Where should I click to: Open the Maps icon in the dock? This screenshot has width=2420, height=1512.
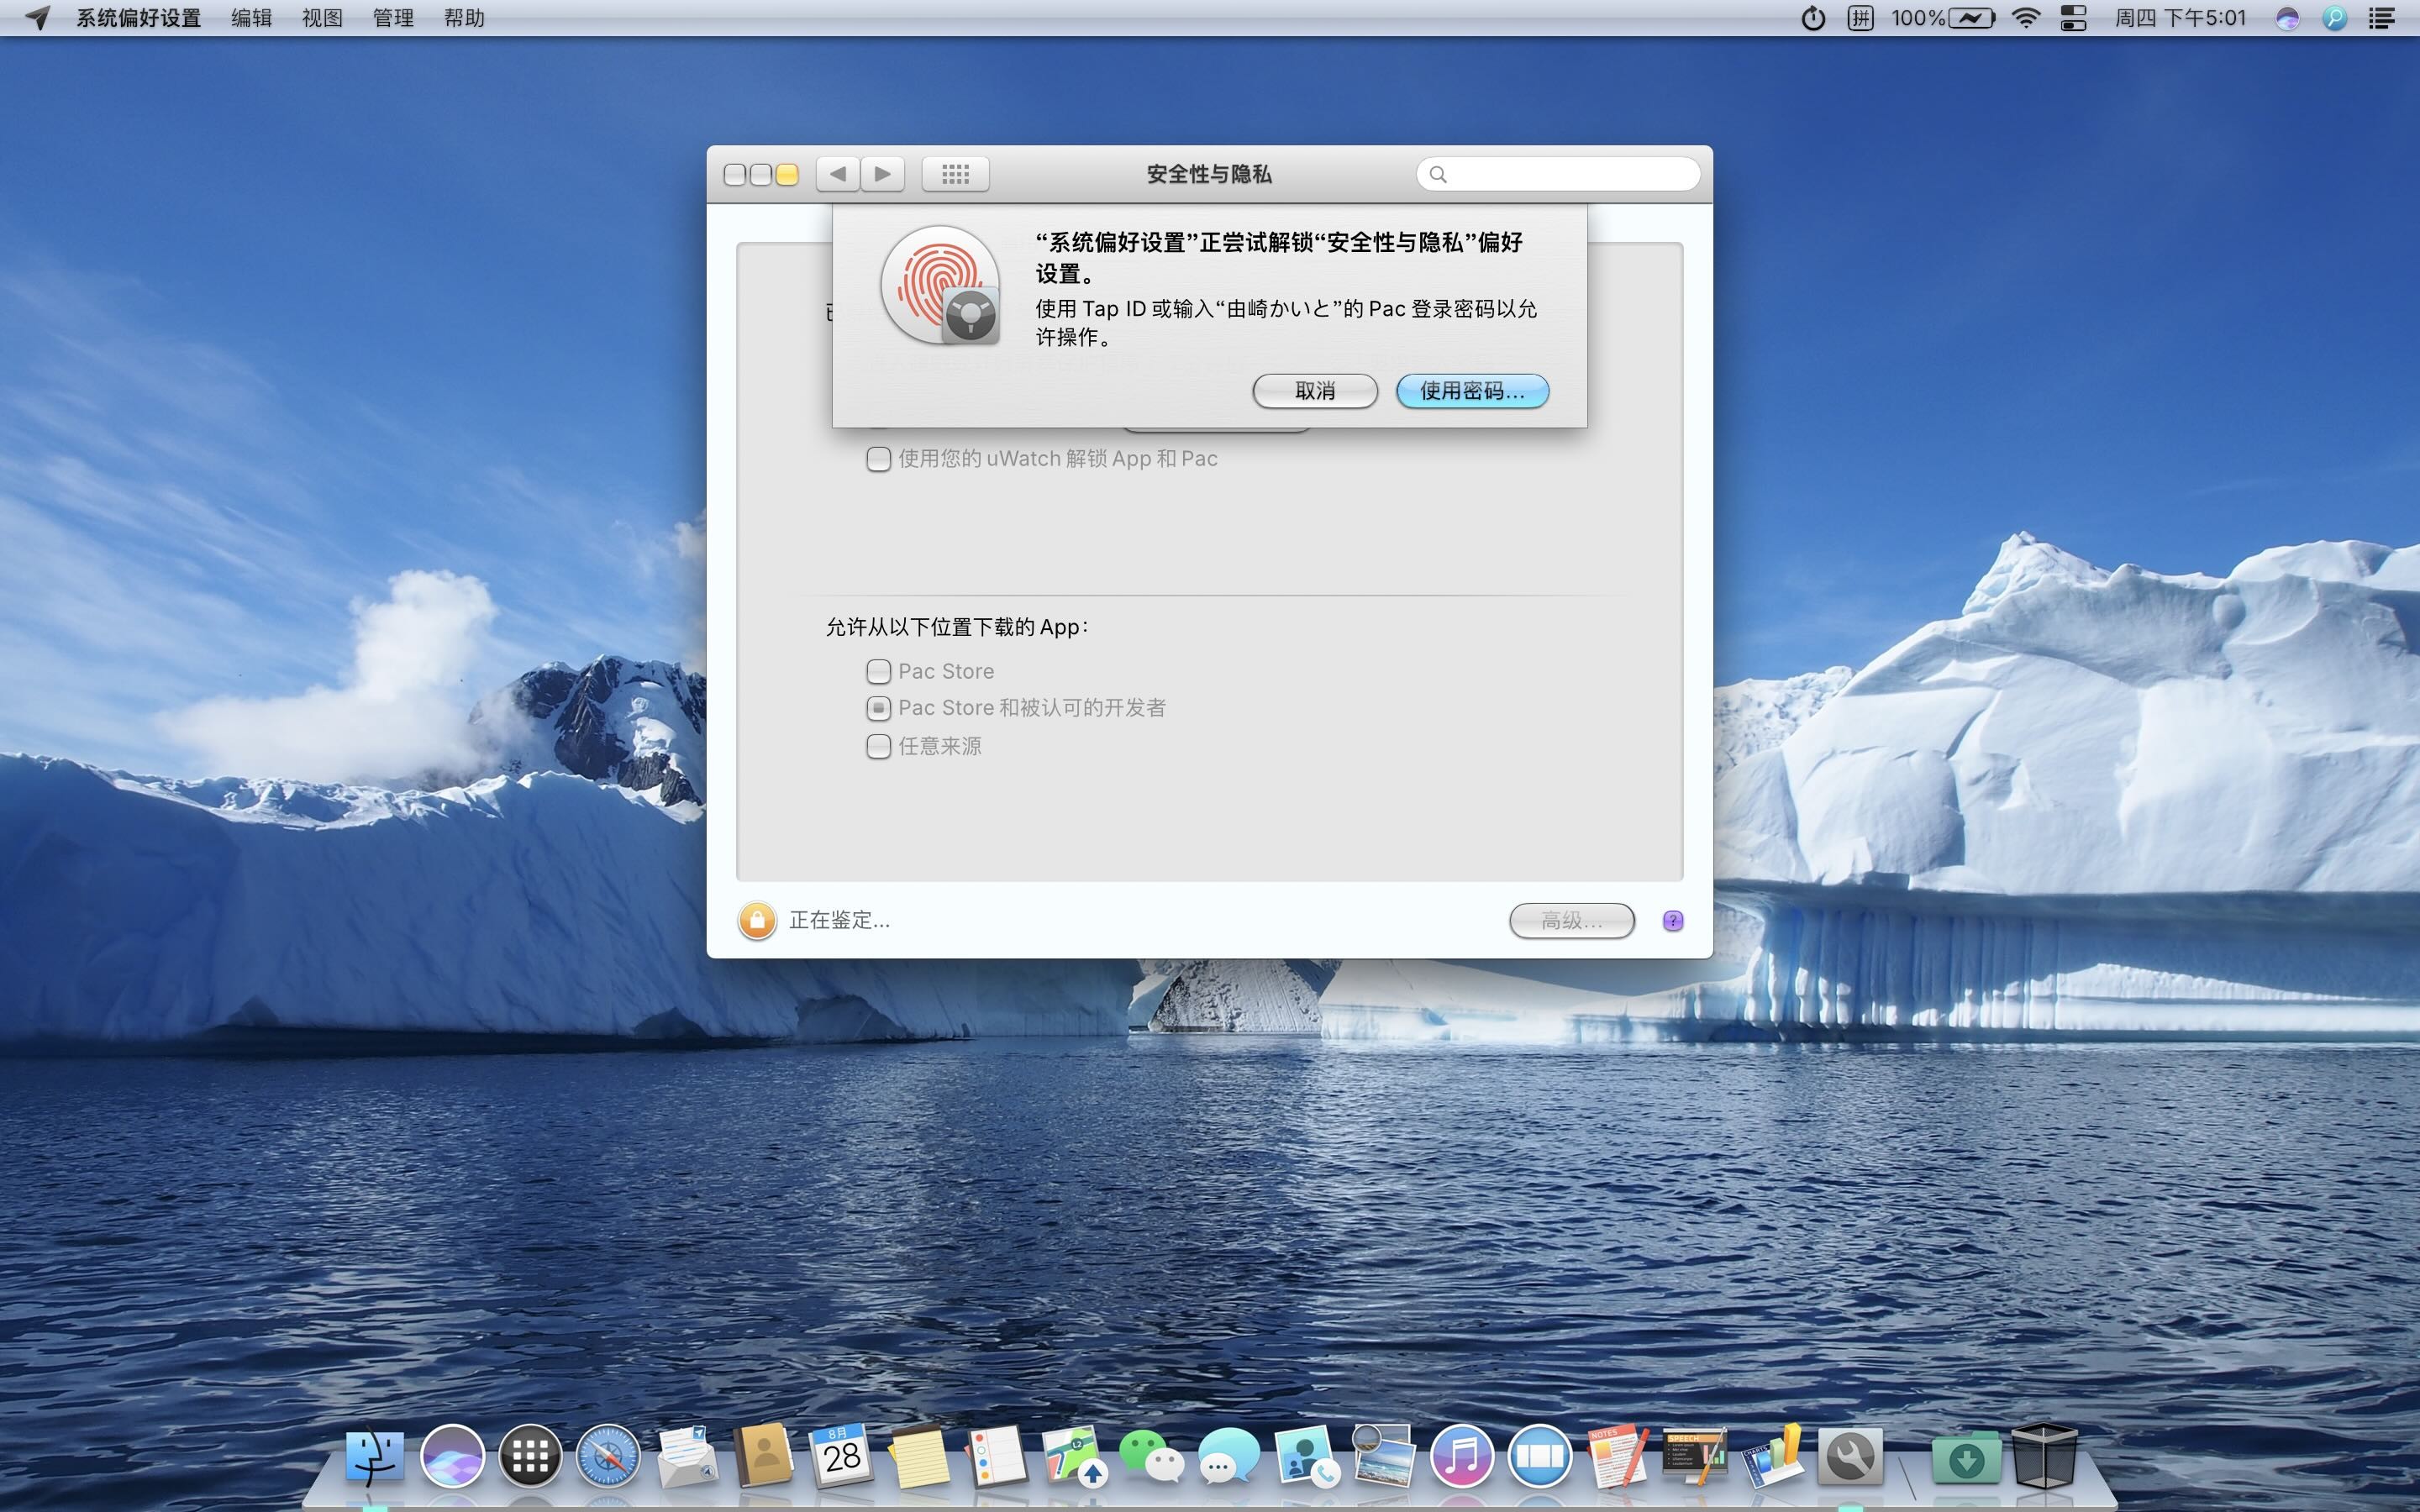pyautogui.click(x=1074, y=1456)
